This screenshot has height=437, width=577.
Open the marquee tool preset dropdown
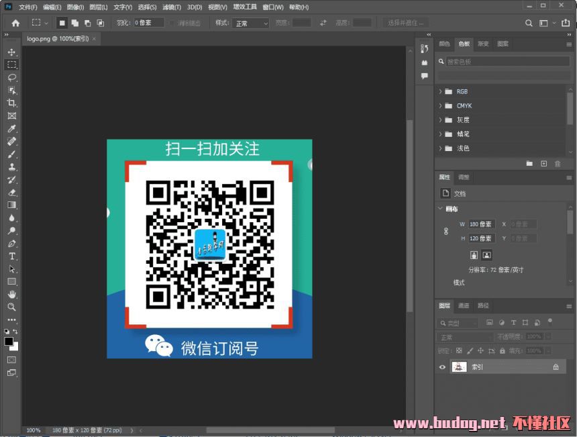pyautogui.click(x=46, y=23)
